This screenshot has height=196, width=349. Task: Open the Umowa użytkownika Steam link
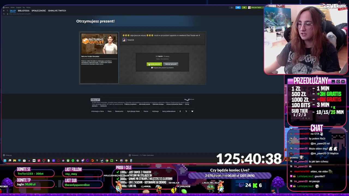(x=174, y=104)
